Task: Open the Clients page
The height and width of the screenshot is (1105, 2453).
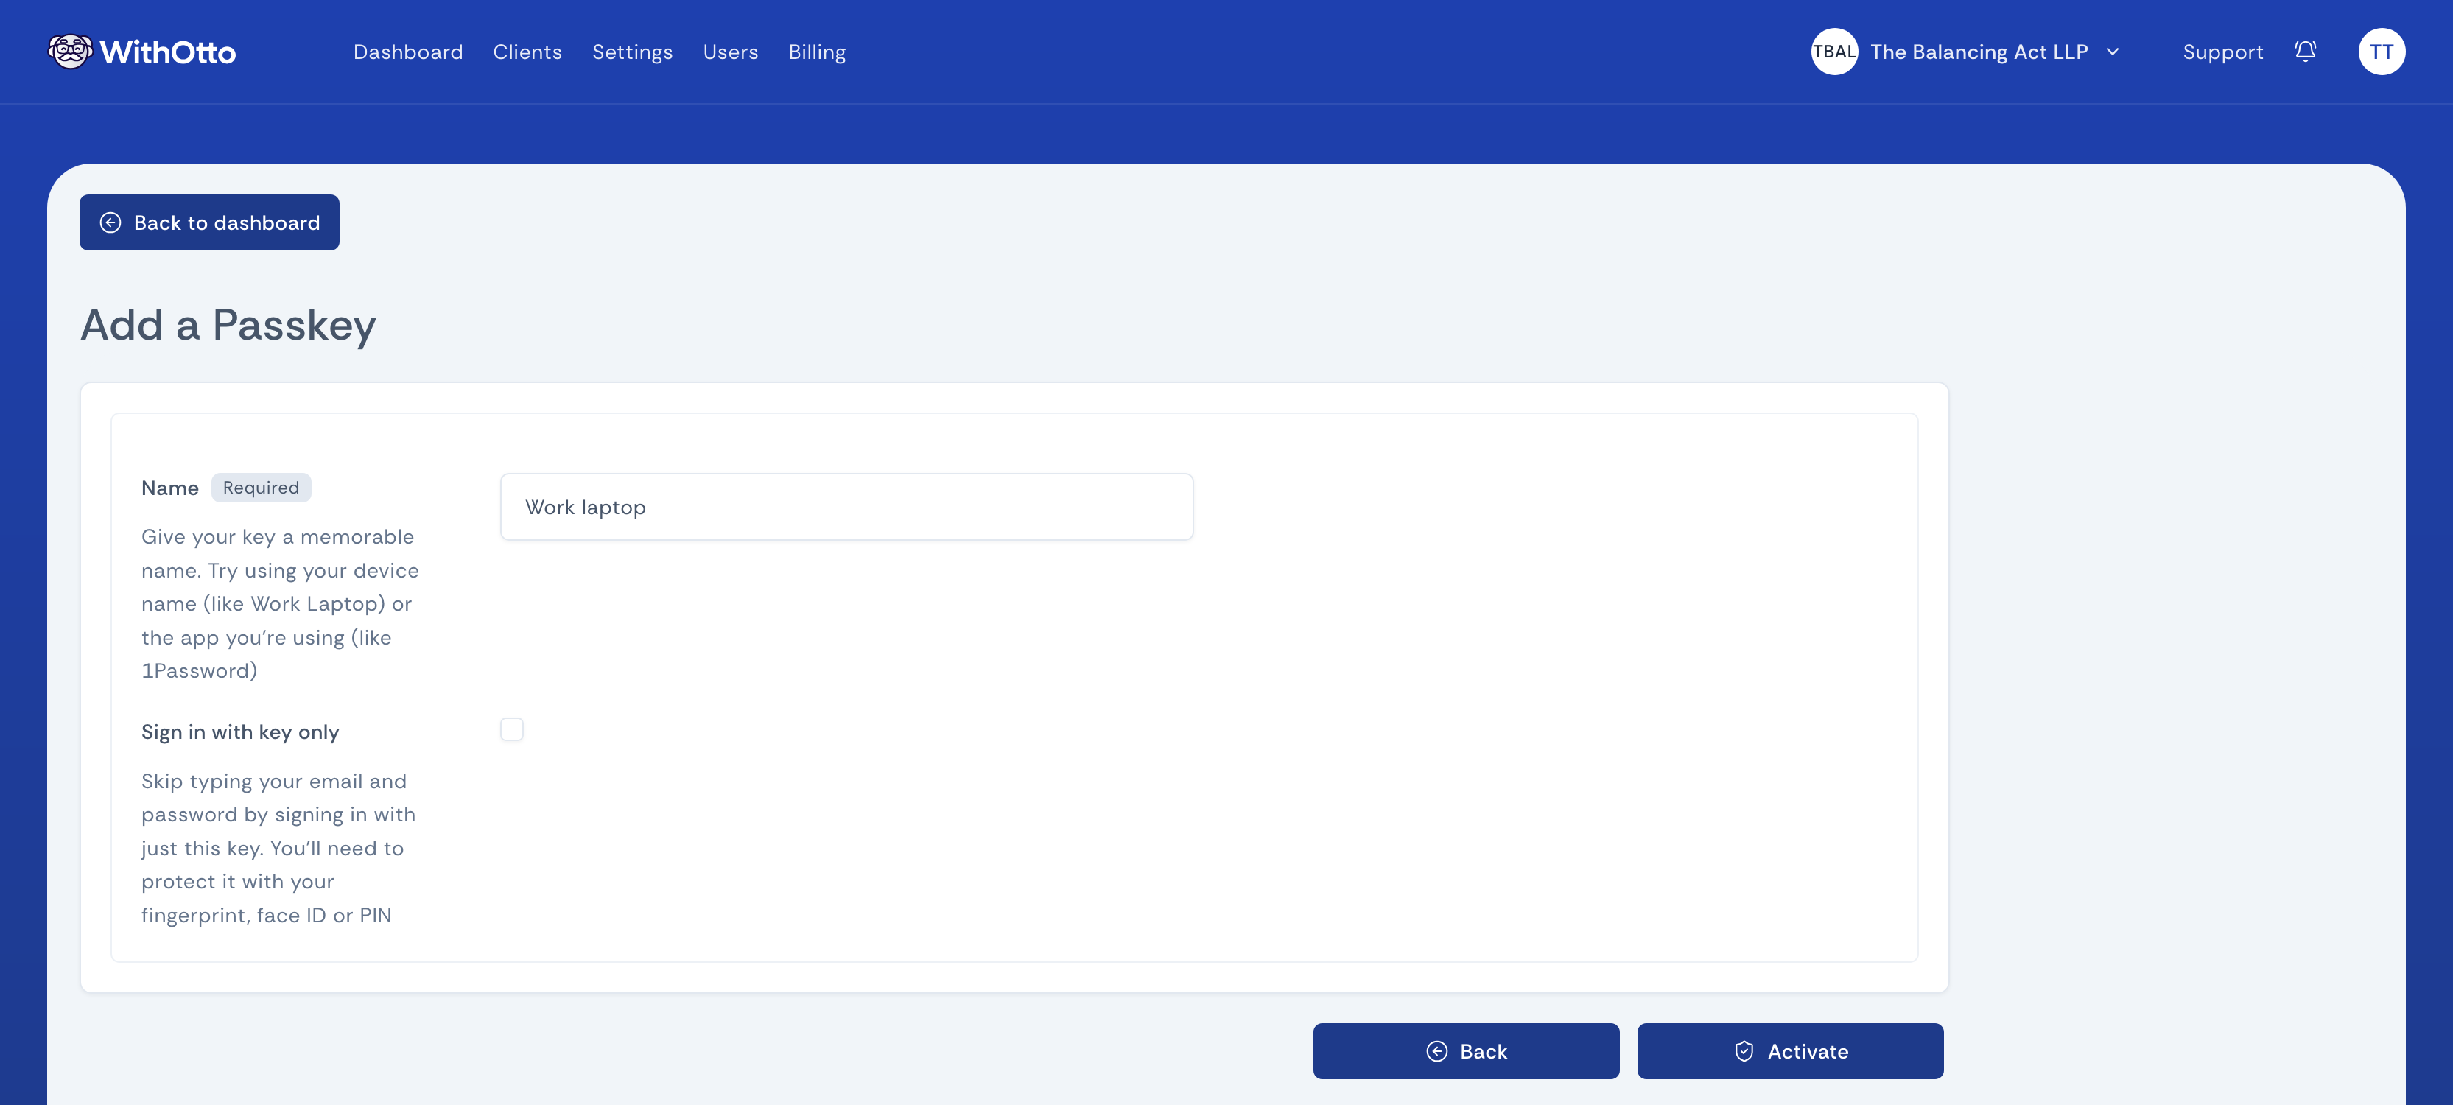Action: [x=527, y=52]
